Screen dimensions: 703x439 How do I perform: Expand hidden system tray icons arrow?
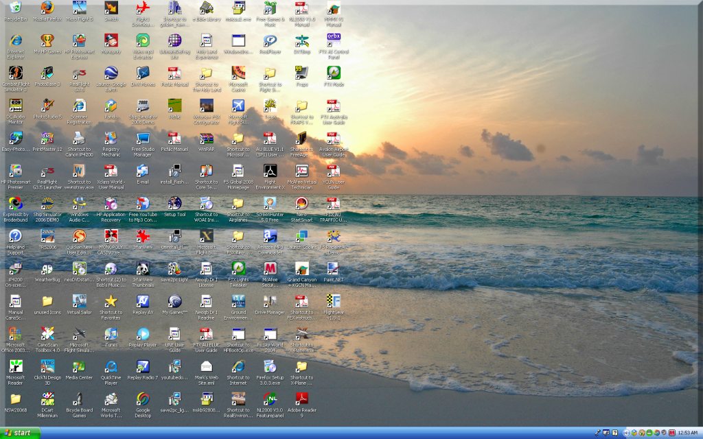point(626,433)
